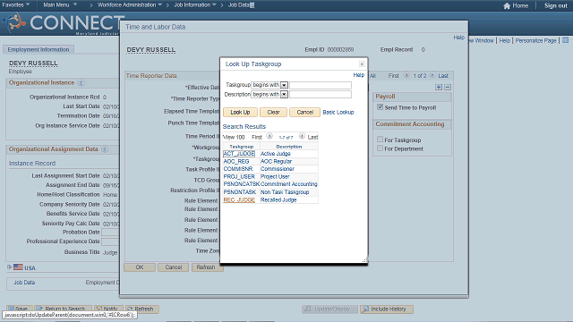Image resolution: width=573 pixels, height=322 pixels.
Task: Enable For Taskgroup checkbox
Action: (380, 140)
